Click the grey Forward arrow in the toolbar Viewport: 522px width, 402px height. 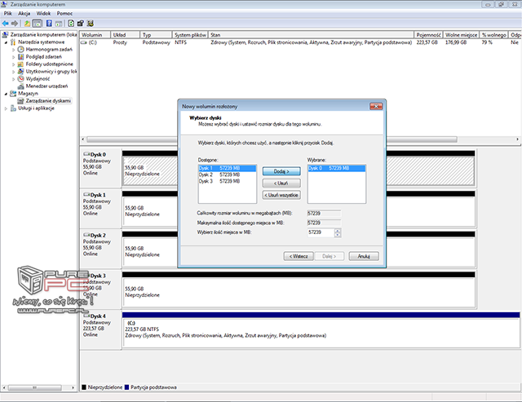15,24
